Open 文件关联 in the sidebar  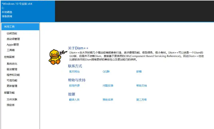tap(12, 99)
